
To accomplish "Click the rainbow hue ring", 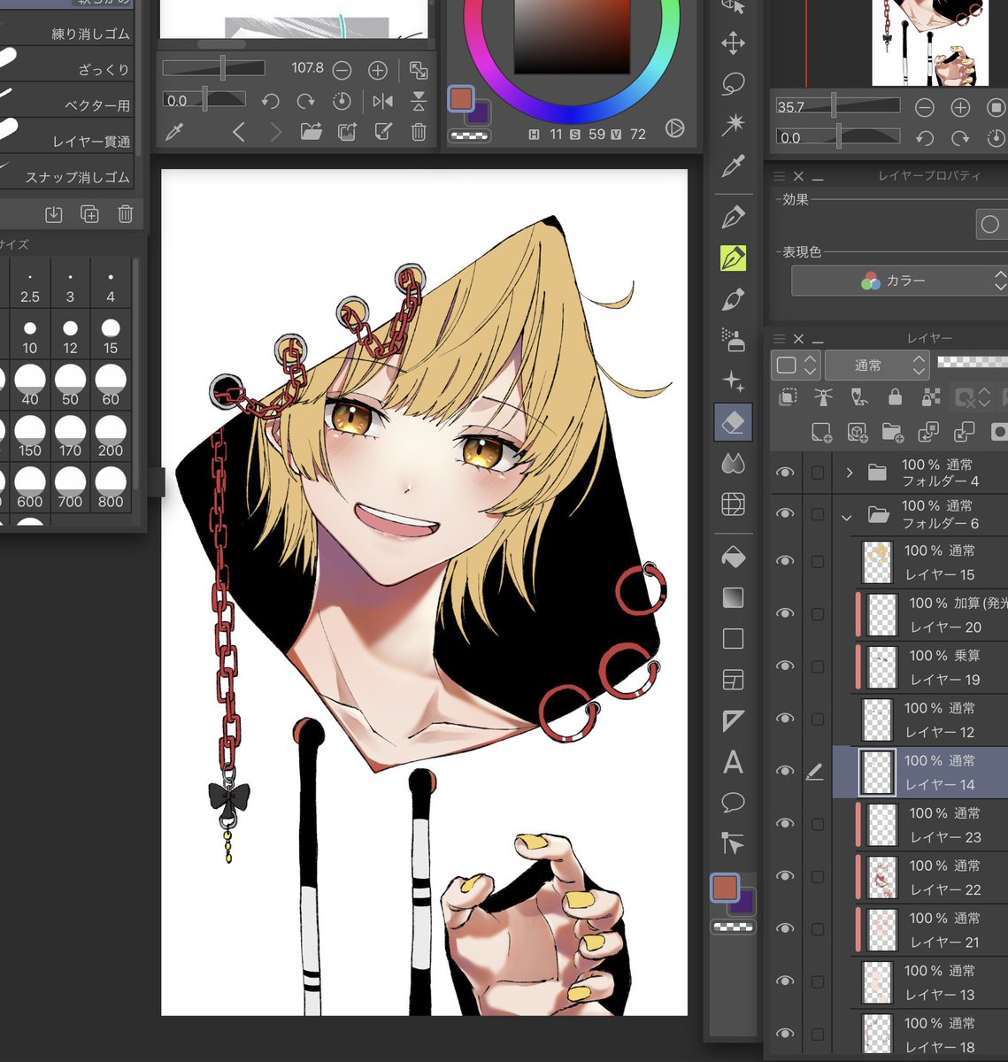I will [x=573, y=113].
